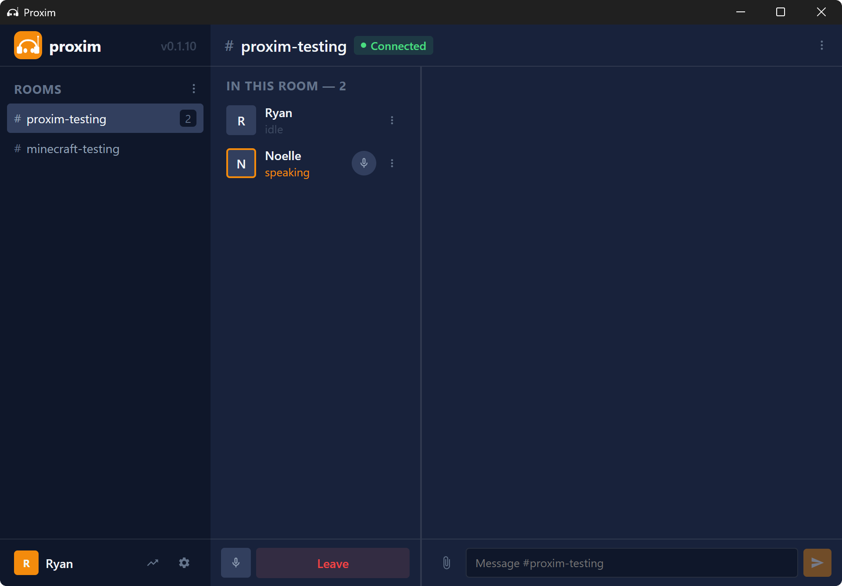Click Noelle's avatar in the member list

pyautogui.click(x=241, y=163)
